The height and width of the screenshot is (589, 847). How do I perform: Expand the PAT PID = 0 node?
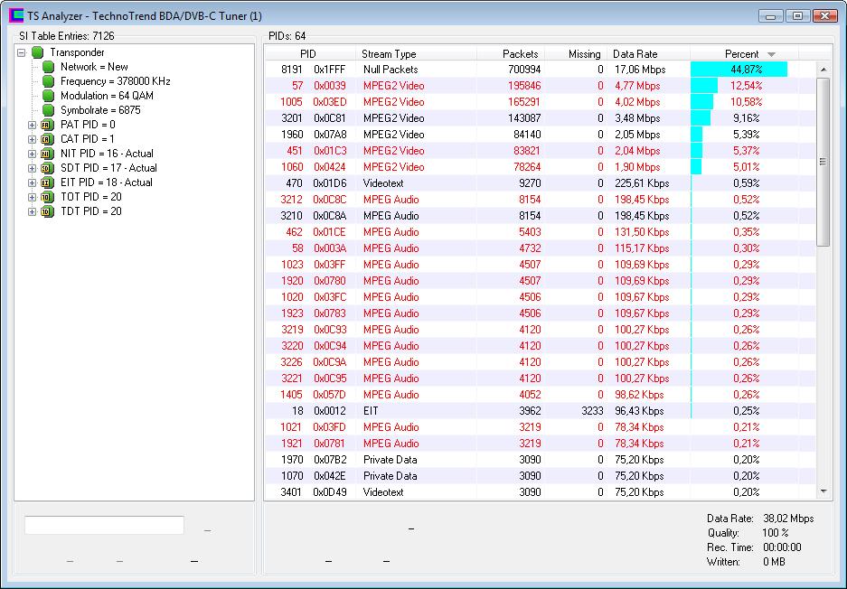[x=32, y=125]
